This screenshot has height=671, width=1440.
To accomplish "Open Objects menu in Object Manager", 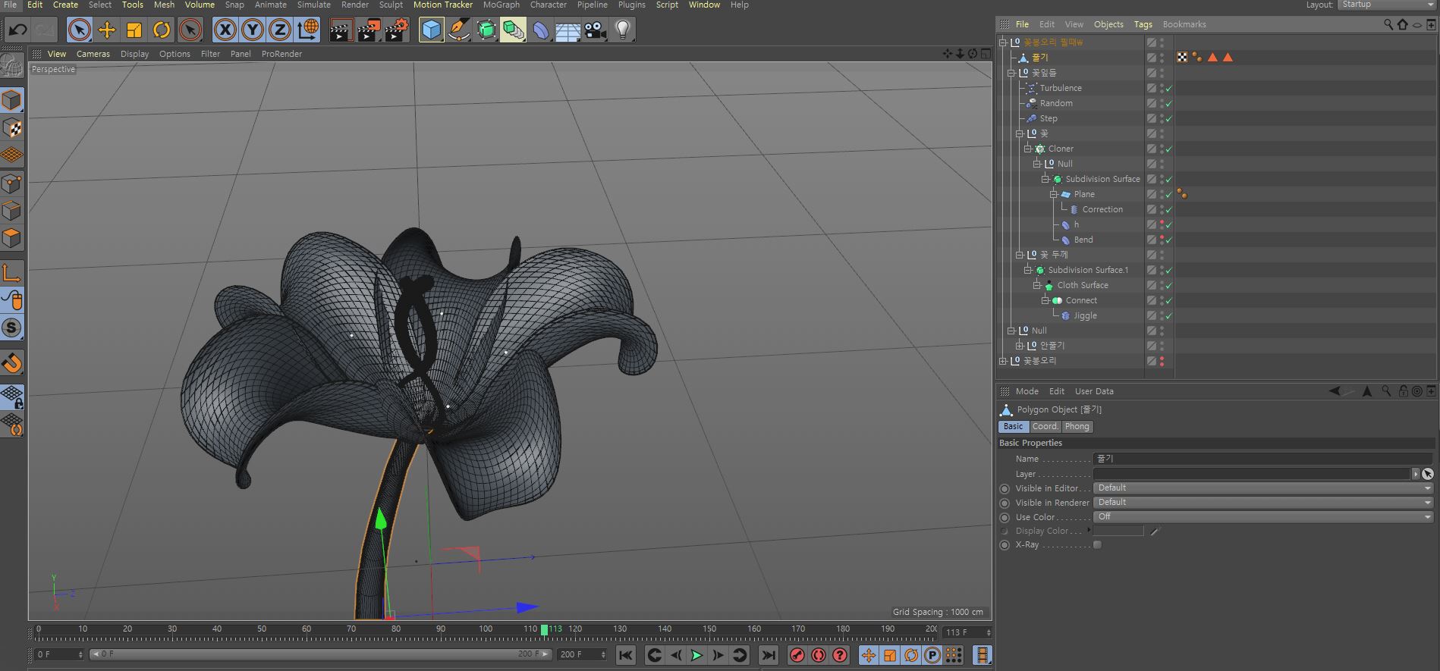I will (1108, 24).
